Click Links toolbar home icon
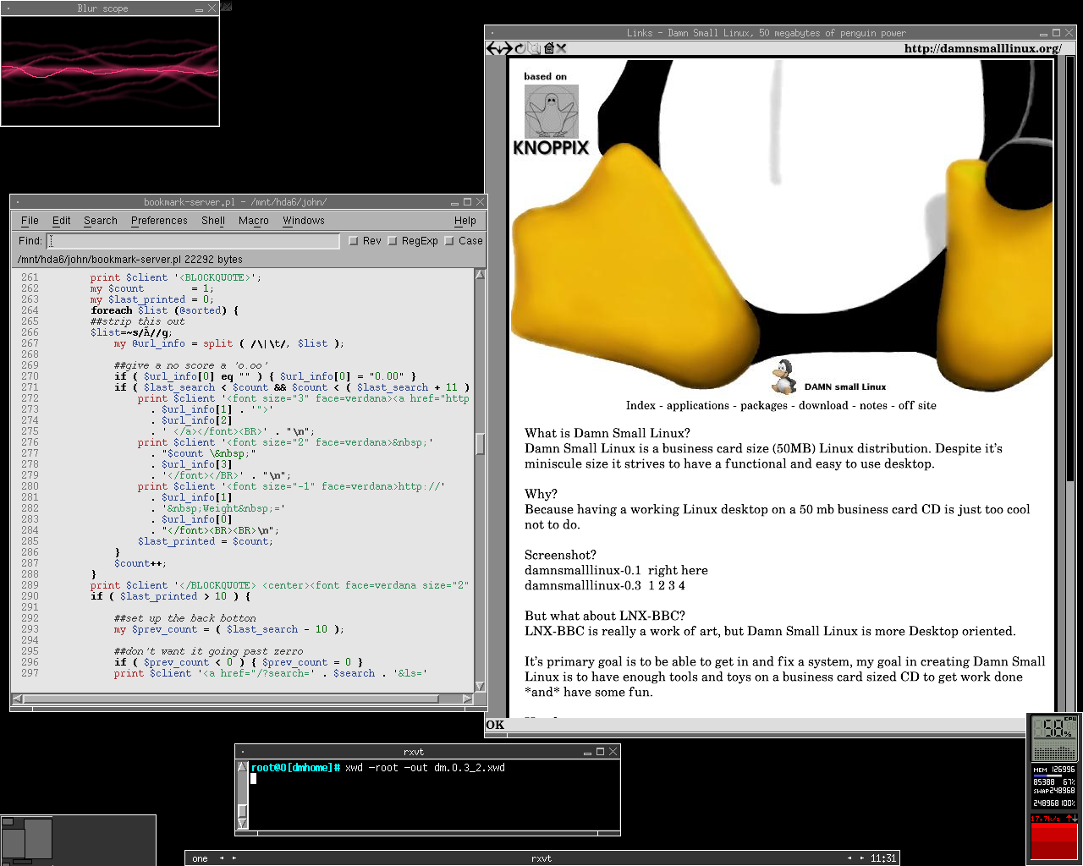Screen dimensions: 1083x866 (x=549, y=48)
